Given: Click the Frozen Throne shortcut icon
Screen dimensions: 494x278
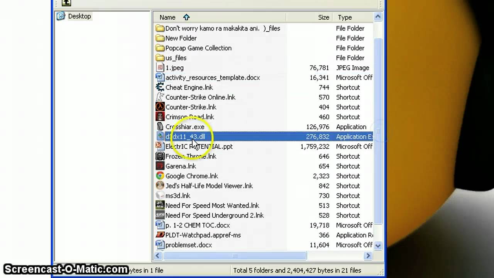Looking at the screenshot, I should 160,156.
